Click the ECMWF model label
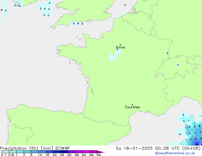This screenshot has height=156, width=202. 64,148
